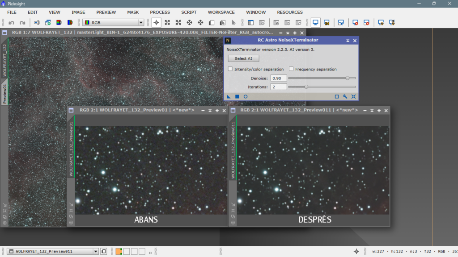The width and height of the screenshot is (458, 257).
Task: Click the 24-bit screen lookup icon
Action: 327,22
